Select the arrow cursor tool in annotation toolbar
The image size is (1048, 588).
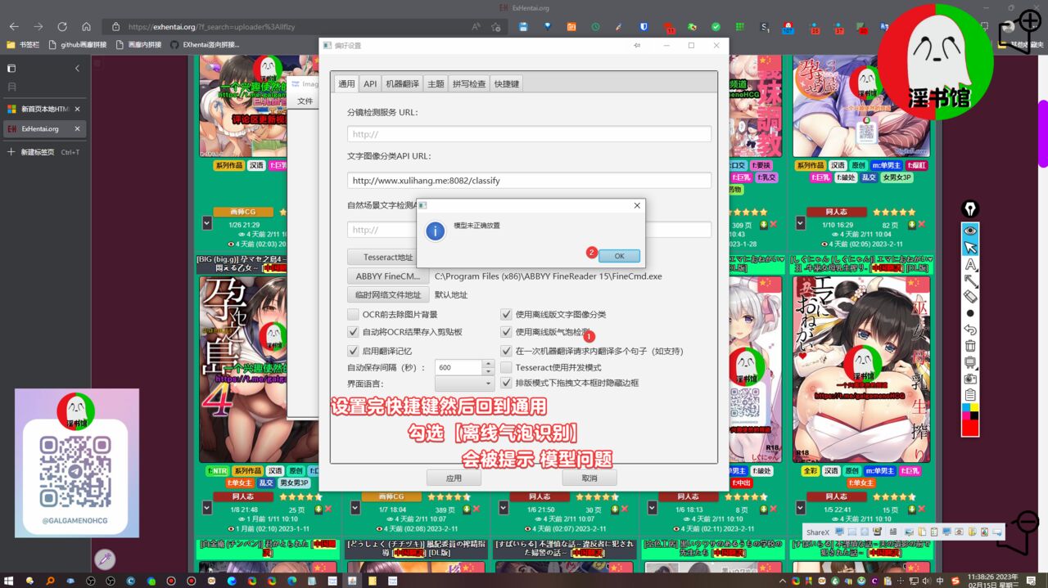pos(970,248)
